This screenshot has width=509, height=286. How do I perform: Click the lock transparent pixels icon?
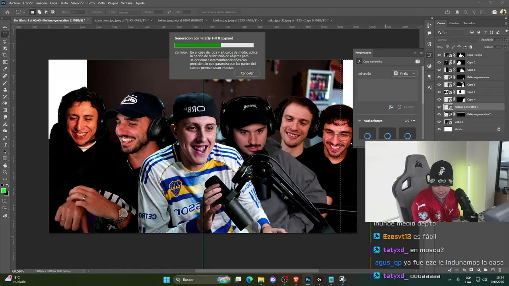click(448, 47)
